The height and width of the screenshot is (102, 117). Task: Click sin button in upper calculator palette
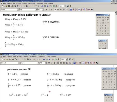click(x=97, y=17)
